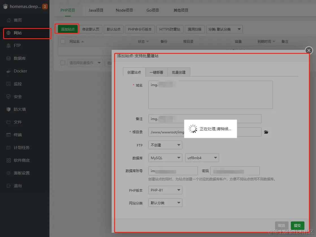Click the 备份 column header

(x=164, y=41)
